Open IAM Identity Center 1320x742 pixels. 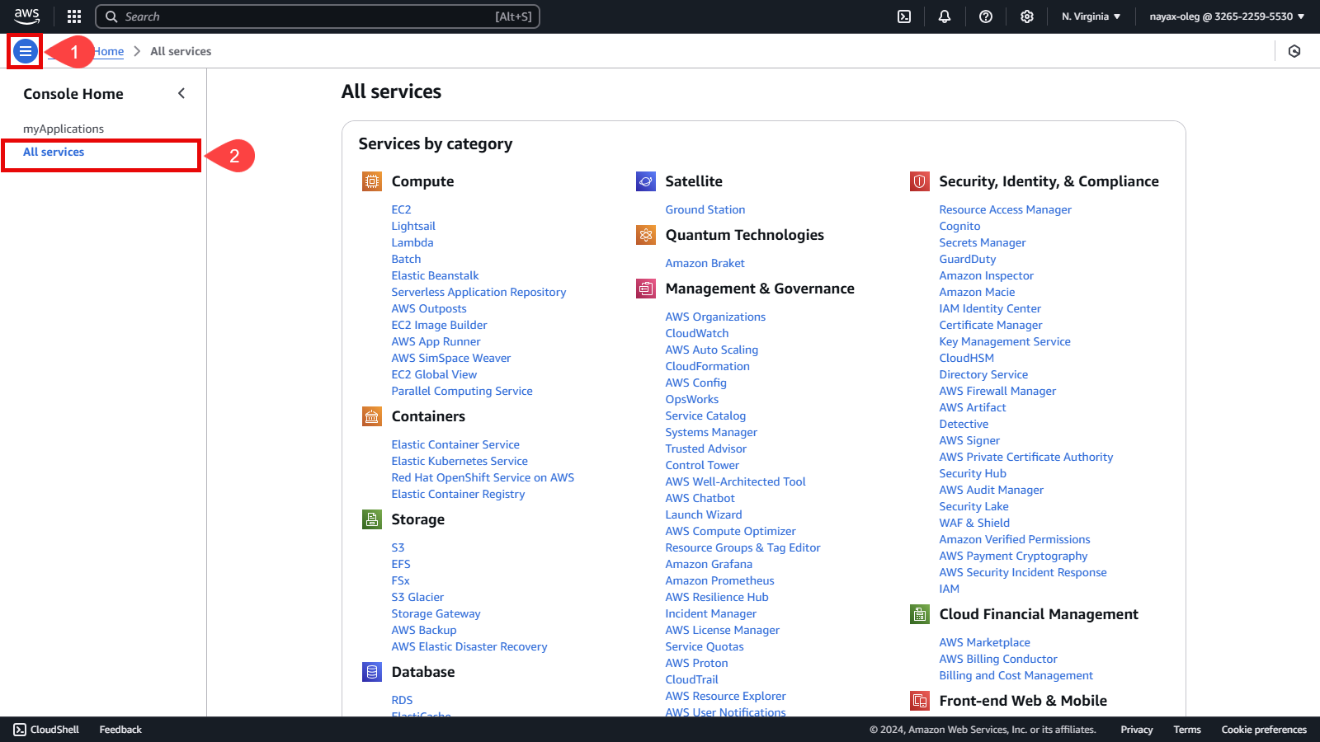click(990, 308)
